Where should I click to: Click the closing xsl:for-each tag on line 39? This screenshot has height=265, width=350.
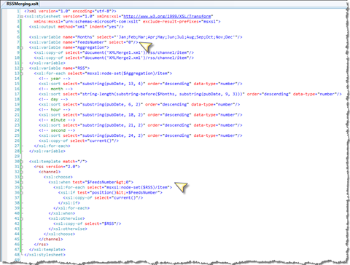71,208
